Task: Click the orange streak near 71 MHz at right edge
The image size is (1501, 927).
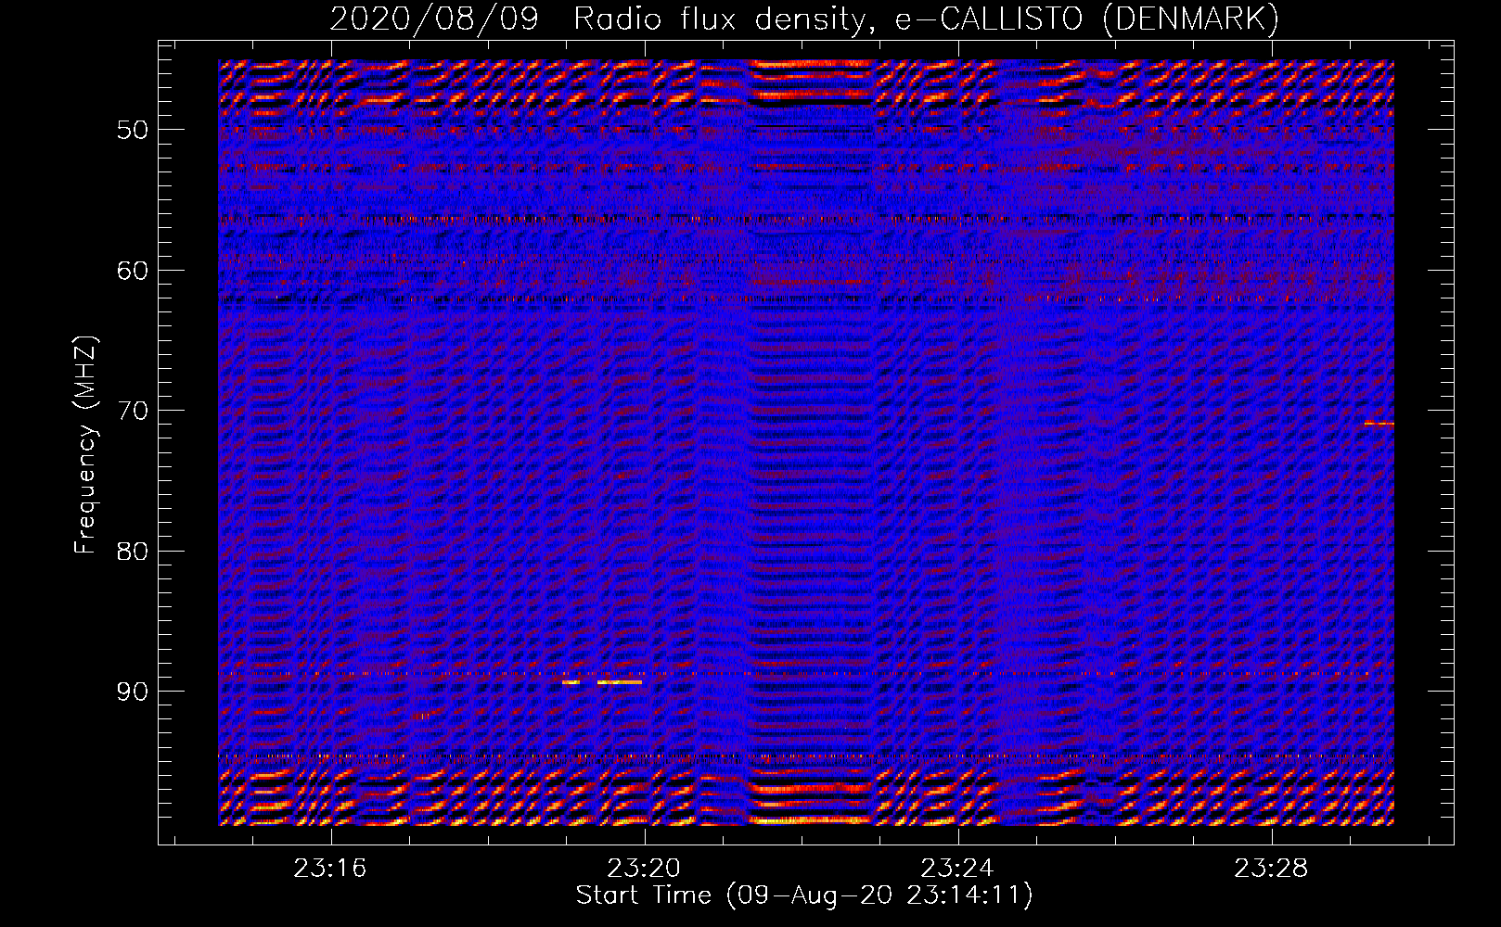Action: coord(1379,424)
